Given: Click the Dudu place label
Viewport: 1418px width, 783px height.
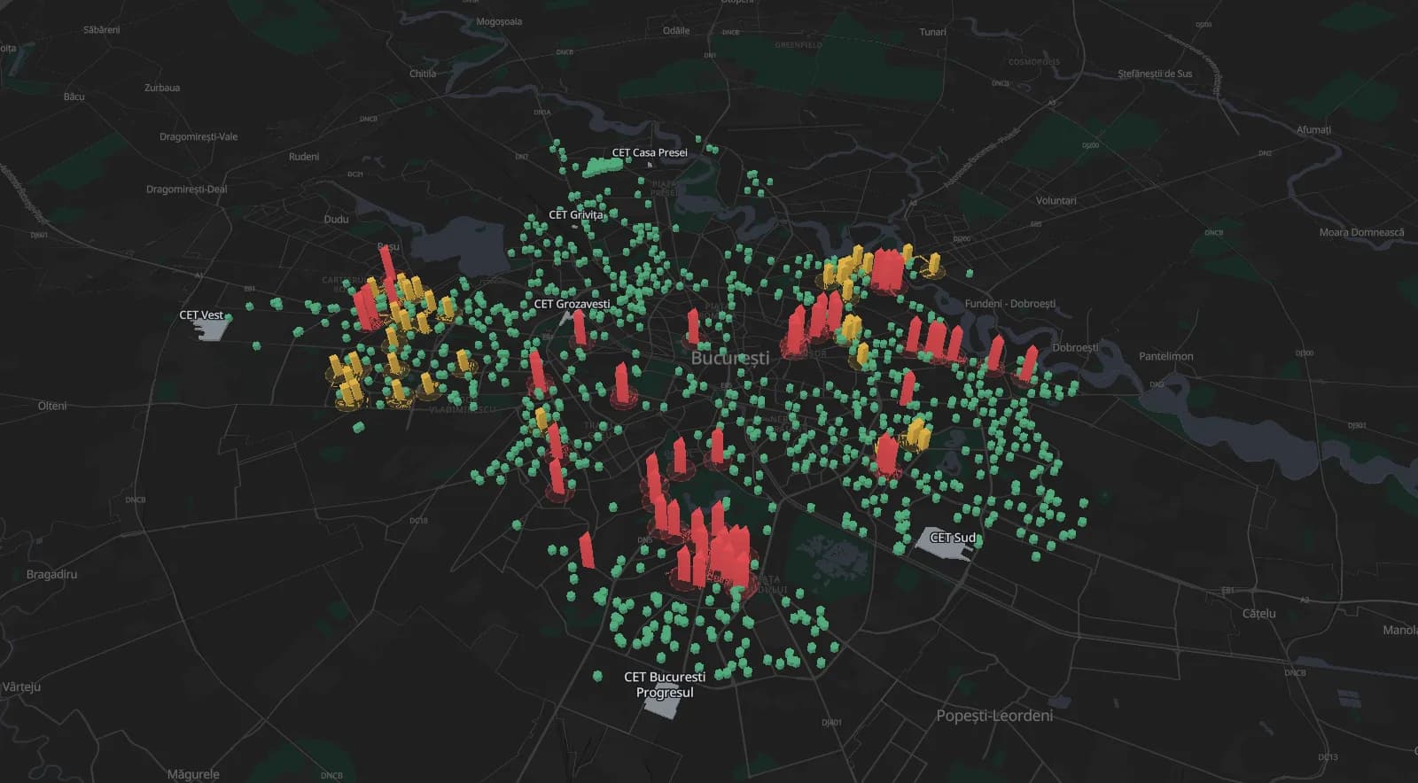Looking at the screenshot, I should click(336, 219).
